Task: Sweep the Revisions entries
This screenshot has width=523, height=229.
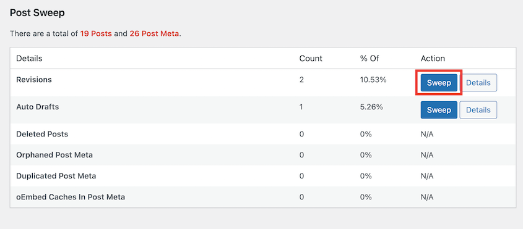Action: (439, 83)
